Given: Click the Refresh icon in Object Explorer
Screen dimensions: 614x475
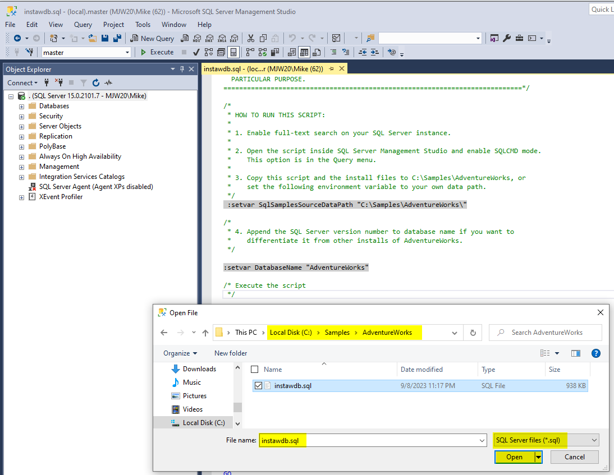Looking at the screenshot, I should (x=96, y=82).
